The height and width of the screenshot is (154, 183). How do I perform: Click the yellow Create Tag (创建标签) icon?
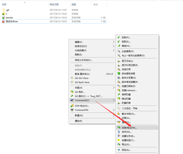pos(119,140)
